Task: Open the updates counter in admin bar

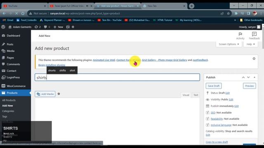Action: click(x=38, y=27)
